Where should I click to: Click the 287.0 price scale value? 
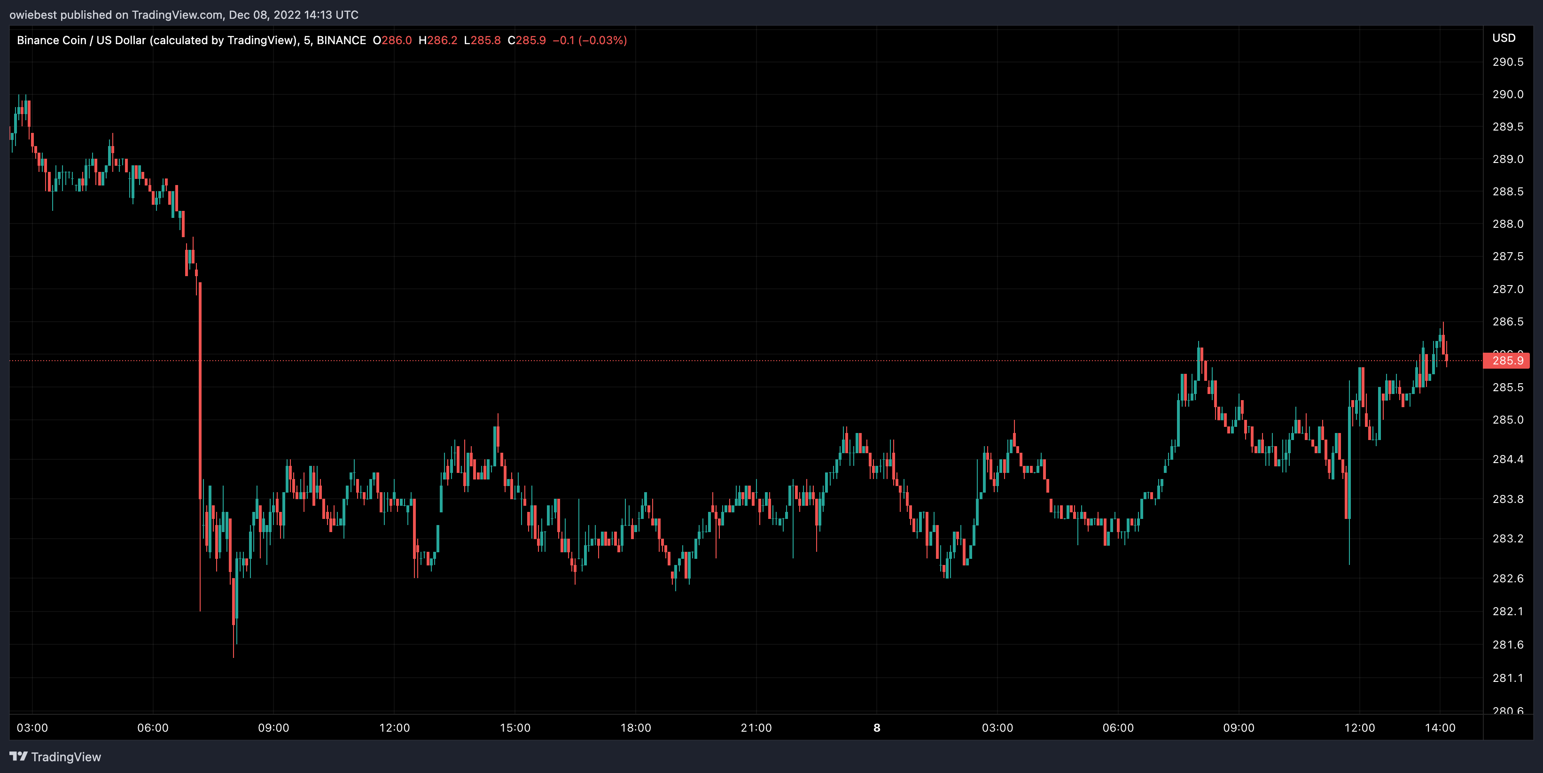tap(1507, 289)
